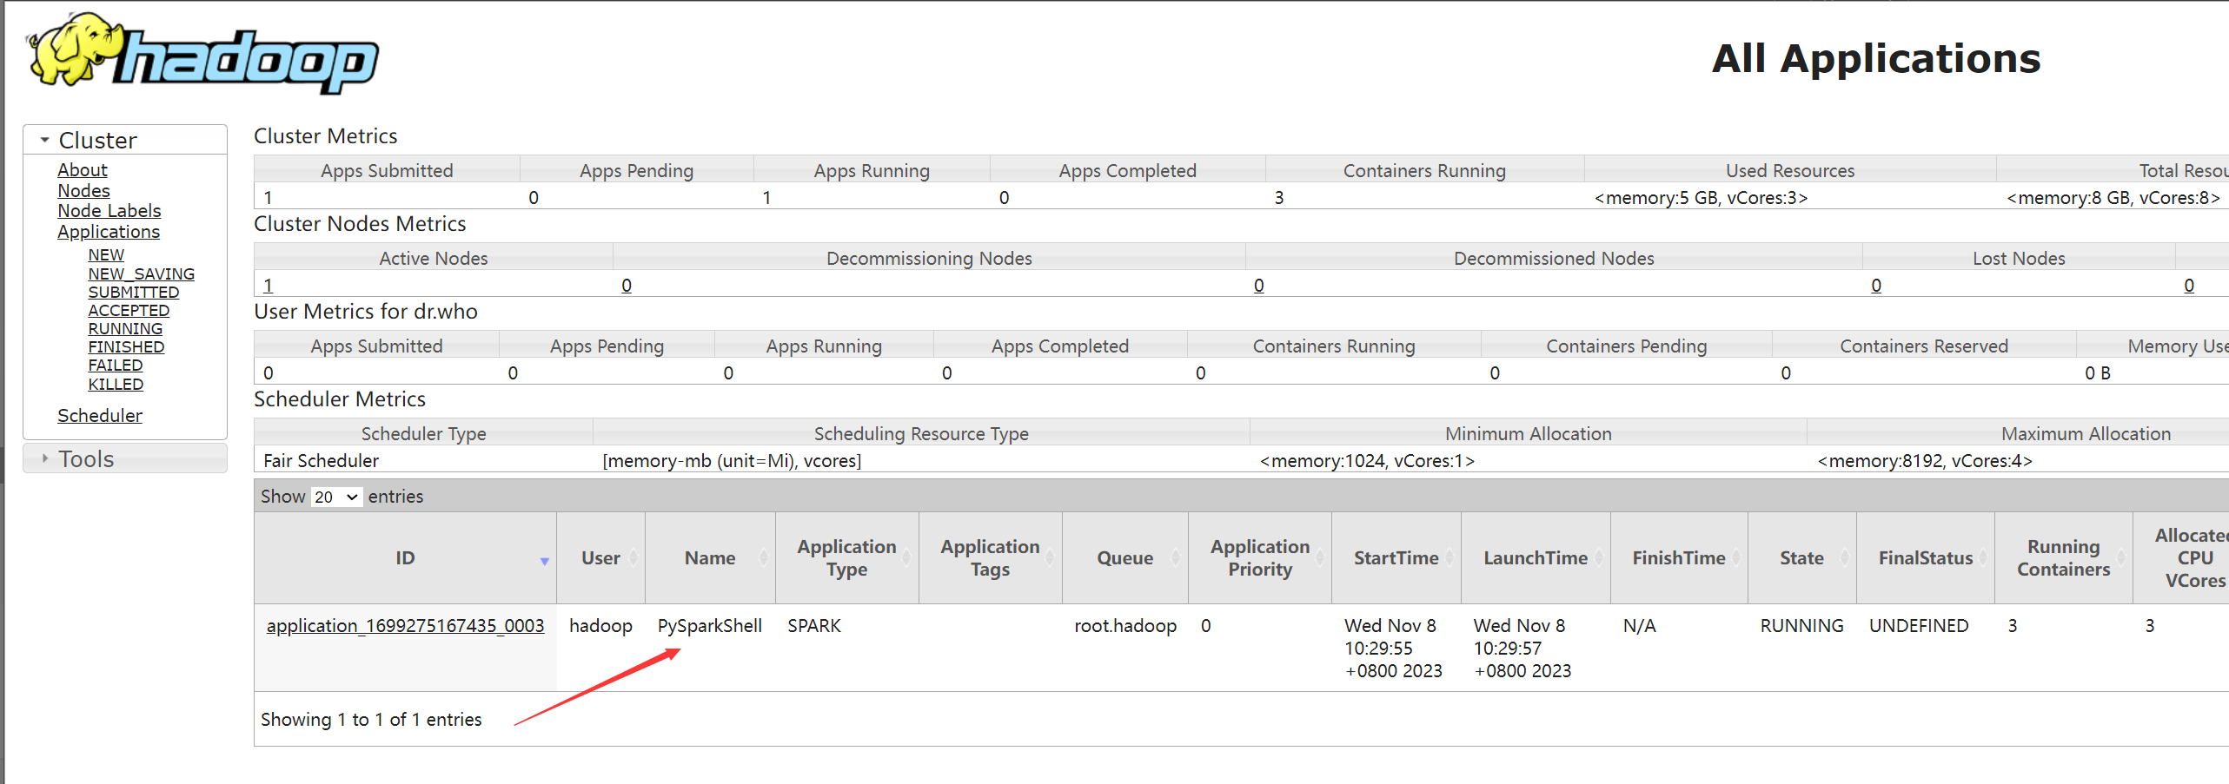Sort applications by Queue header
The height and width of the screenshot is (784, 2229).
(x=1124, y=558)
